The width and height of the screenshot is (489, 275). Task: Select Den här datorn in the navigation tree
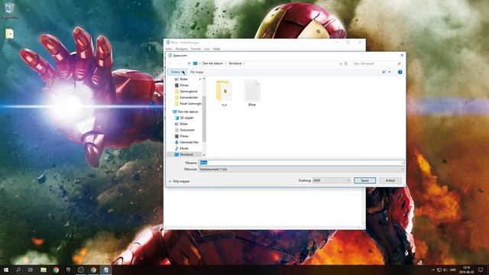pos(186,112)
